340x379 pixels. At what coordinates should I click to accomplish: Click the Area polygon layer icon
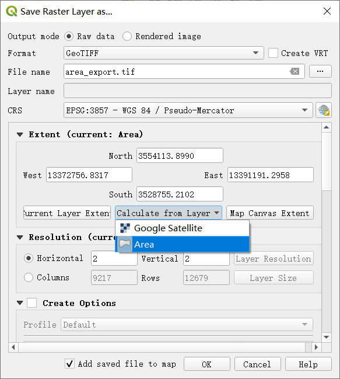(125, 244)
